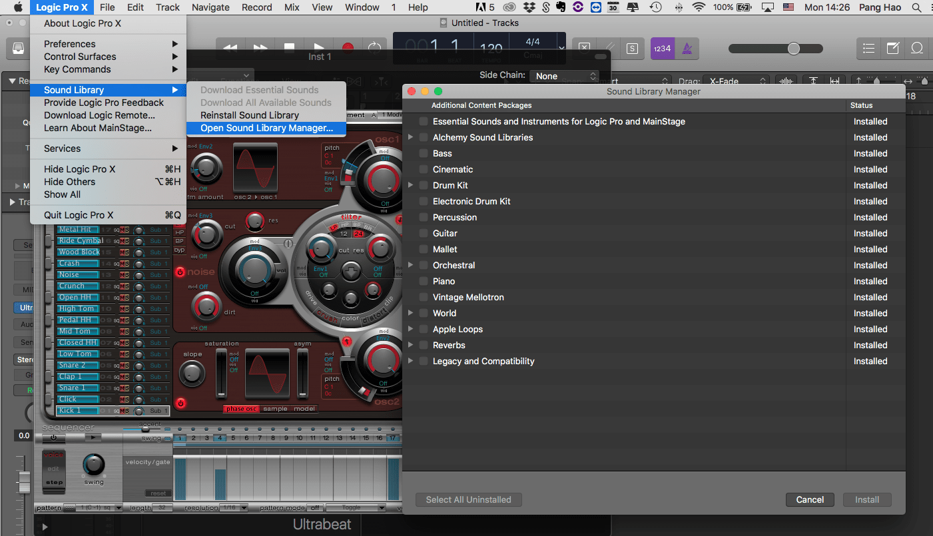Screen dimensions: 933x536
Task: Open the Wi-Fi status menu icon
Action: point(699,7)
